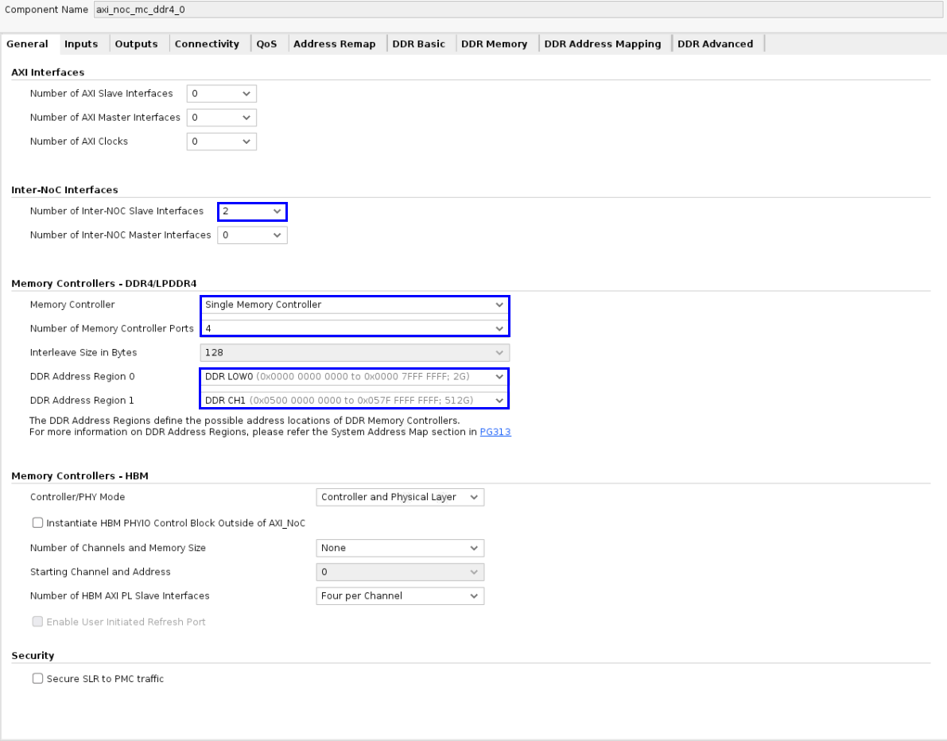Check Secure SLR to PMC traffic
The height and width of the screenshot is (741, 947).
tap(37, 679)
